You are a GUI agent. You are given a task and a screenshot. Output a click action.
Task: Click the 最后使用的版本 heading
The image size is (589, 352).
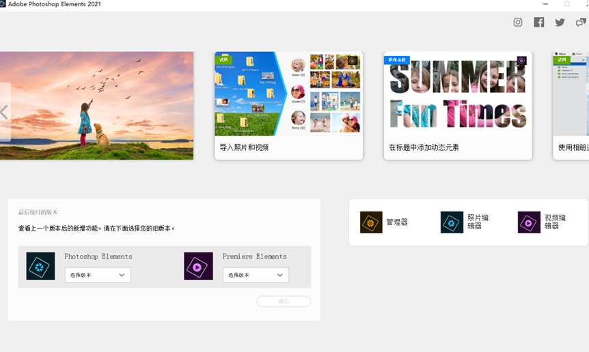tap(38, 212)
